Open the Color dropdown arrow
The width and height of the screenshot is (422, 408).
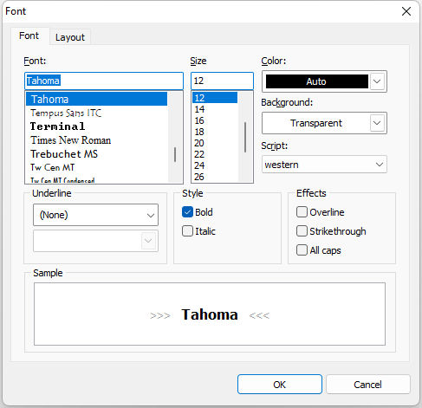pos(377,81)
